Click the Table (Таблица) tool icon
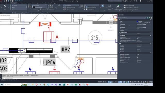Image resolution: width=165 pixels, height=93 pixels. pyautogui.click(x=81, y=6)
